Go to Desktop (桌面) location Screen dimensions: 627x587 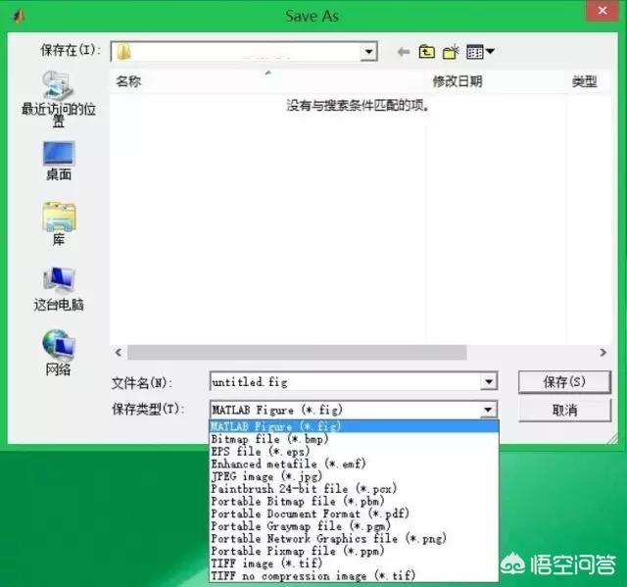click(x=58, y=160)
